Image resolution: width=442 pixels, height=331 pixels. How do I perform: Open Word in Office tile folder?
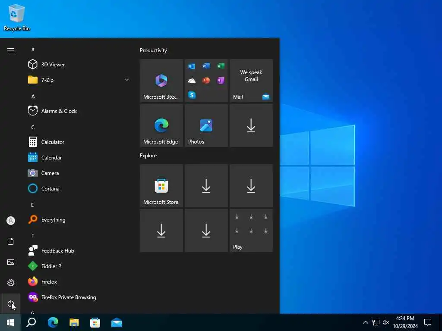point(206,66)
